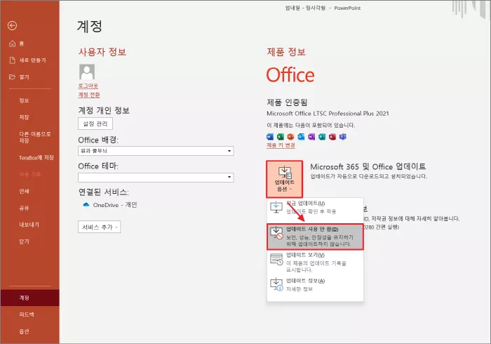
Task: Click the OneNote app icon under product info
Action: click(311, 137)
